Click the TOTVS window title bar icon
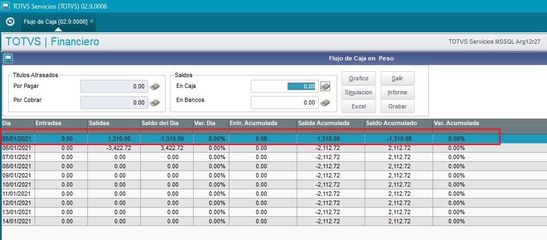 5,6
